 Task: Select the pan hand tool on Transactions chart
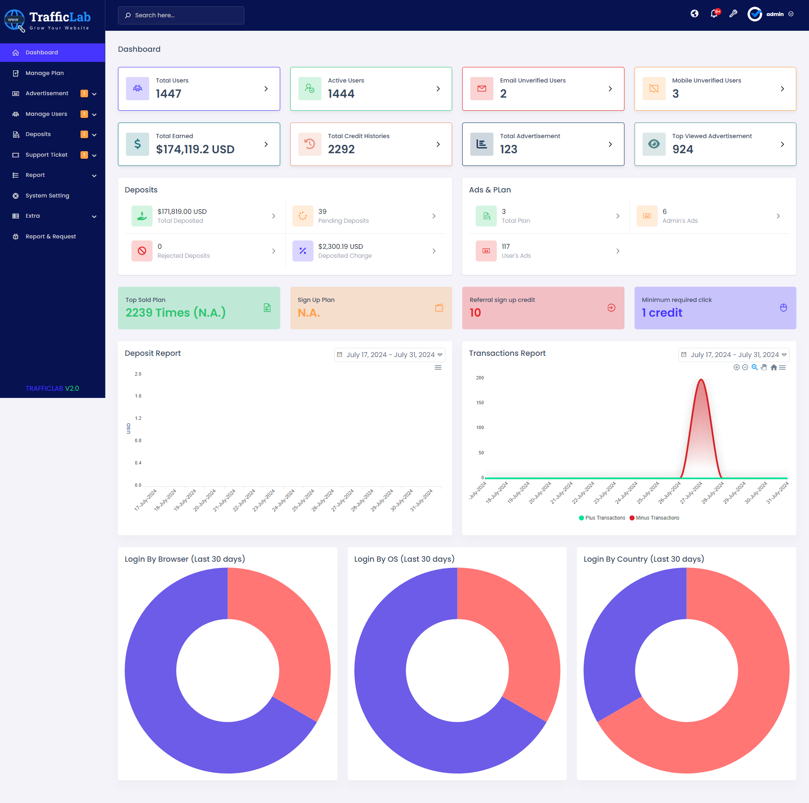[764, 367]
